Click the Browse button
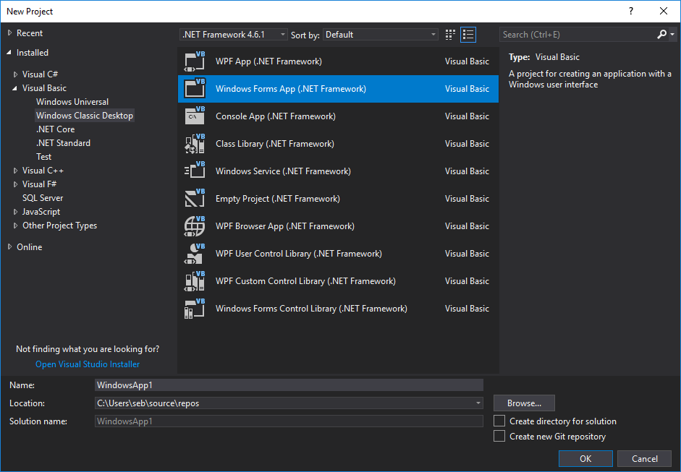 [x=524, y=403]
